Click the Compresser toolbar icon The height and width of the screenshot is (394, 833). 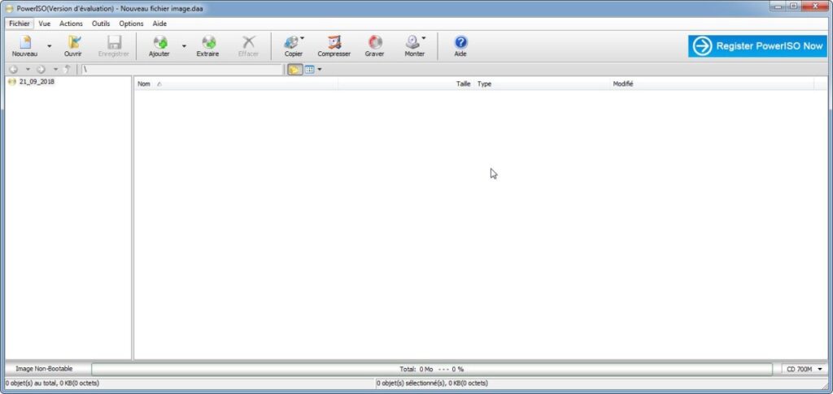(x=334, y=42)
